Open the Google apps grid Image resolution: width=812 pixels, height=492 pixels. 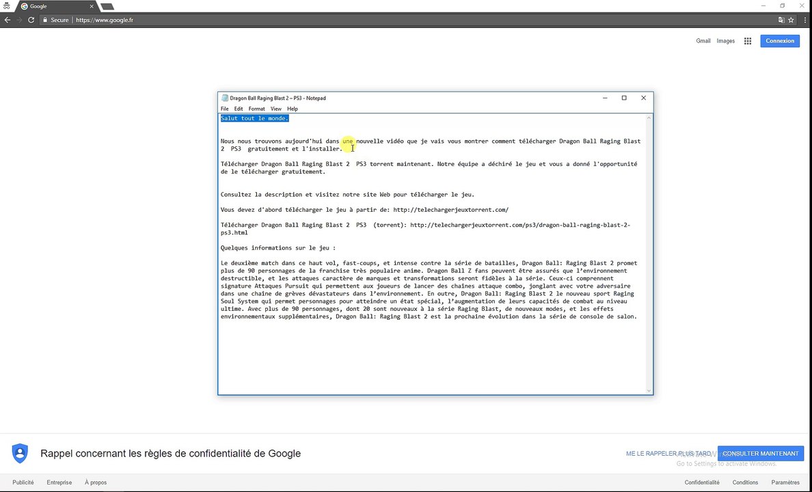747,41
